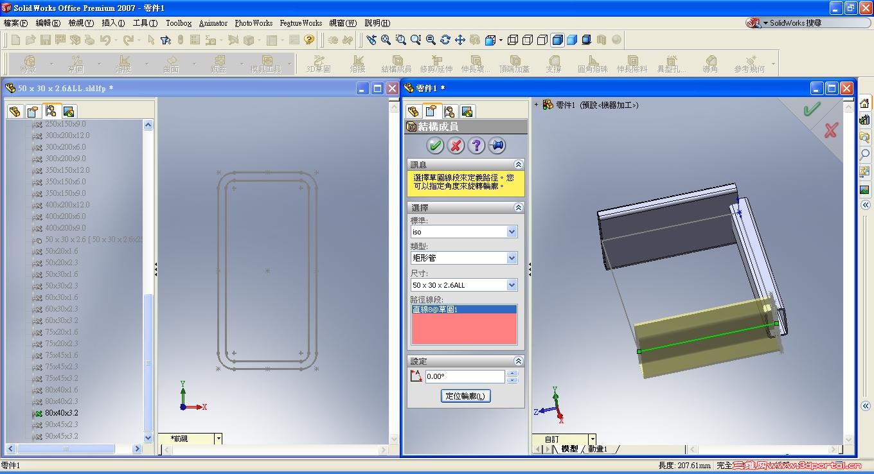Image resolution: width=874 pixels, height=474 pixels.
Task: Open the 尺寸 size dropdown
Action: click(x=512, y=285)
